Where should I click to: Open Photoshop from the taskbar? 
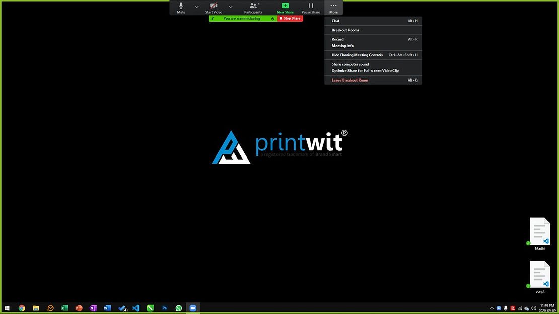coord(164,308)
